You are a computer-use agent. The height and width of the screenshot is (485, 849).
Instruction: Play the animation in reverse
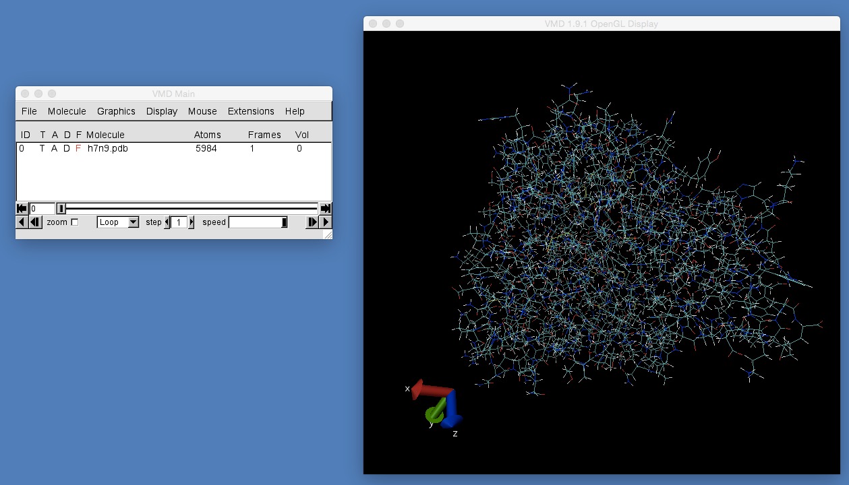point(21,222)
